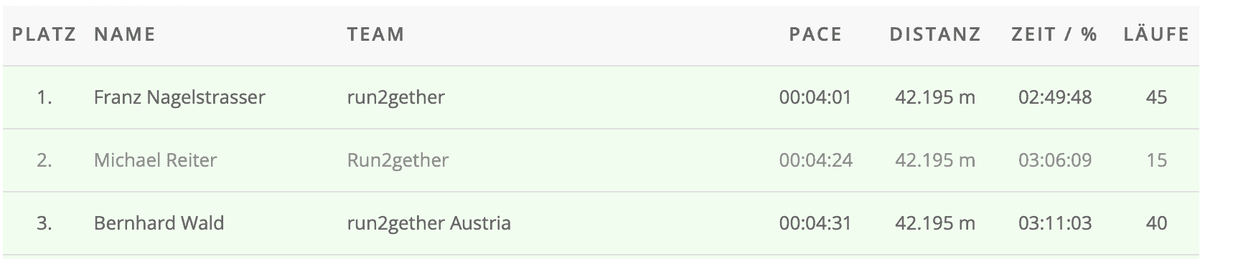The height and width of the screenshot is (259, 1233).
Task: Sort by the PACE column header
Action: click(815, 34)
